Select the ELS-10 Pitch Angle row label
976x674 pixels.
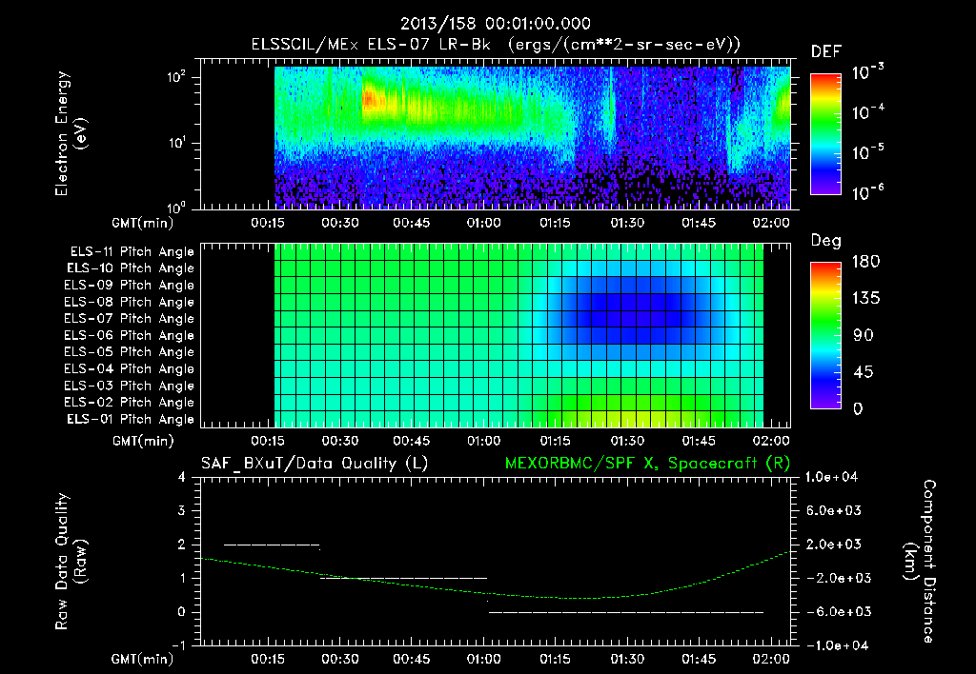[131, 268]
